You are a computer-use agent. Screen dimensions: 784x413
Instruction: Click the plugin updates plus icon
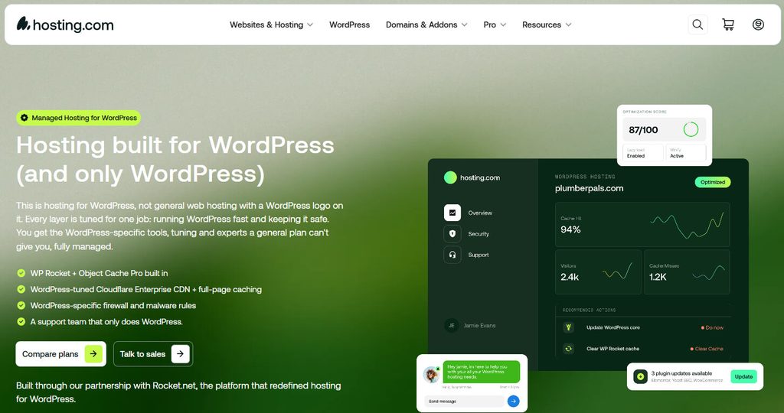641,376
